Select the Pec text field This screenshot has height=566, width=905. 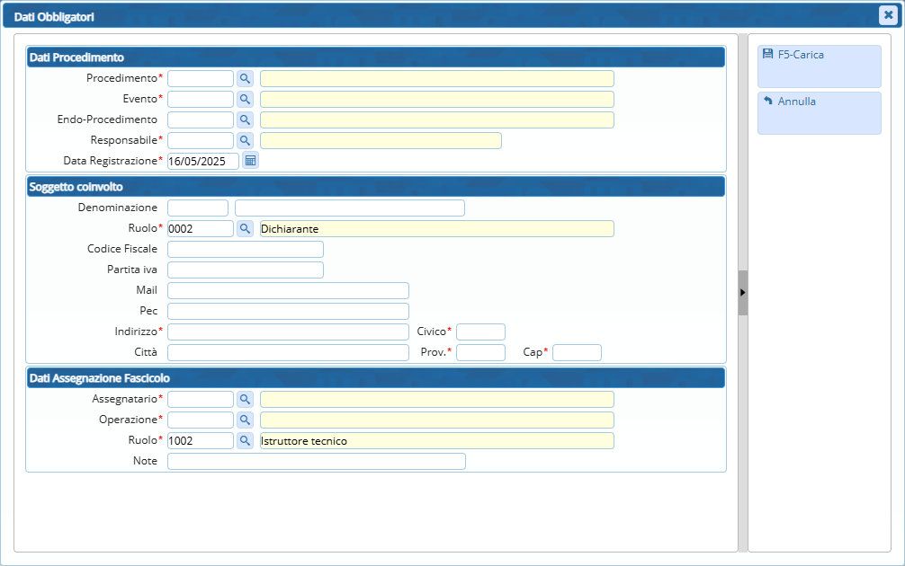(x=288, y=311)
